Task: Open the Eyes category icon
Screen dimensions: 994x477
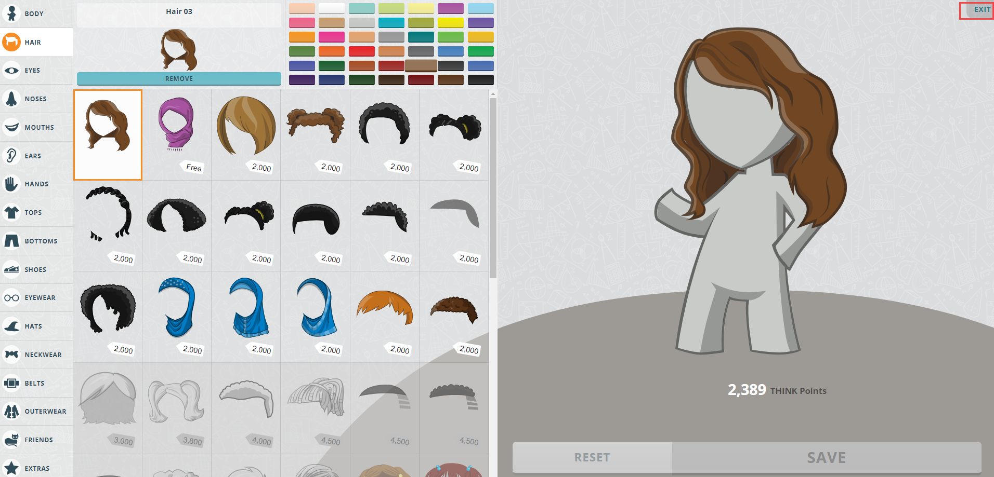Action: coord(11,71)
